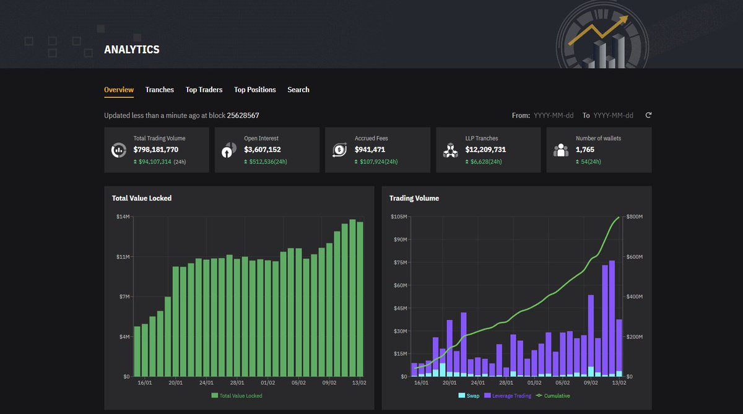Image resolution: width=743 pixels, height=414 pixels.
Task: Click the Open Interest gauge icon
Action: click(x=228, y=149)
